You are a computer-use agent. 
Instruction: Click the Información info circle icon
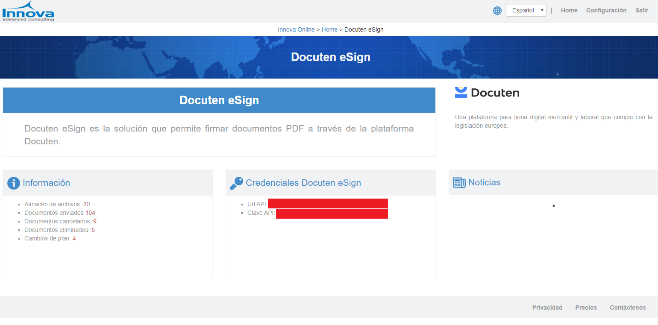(x=14, y=183)
